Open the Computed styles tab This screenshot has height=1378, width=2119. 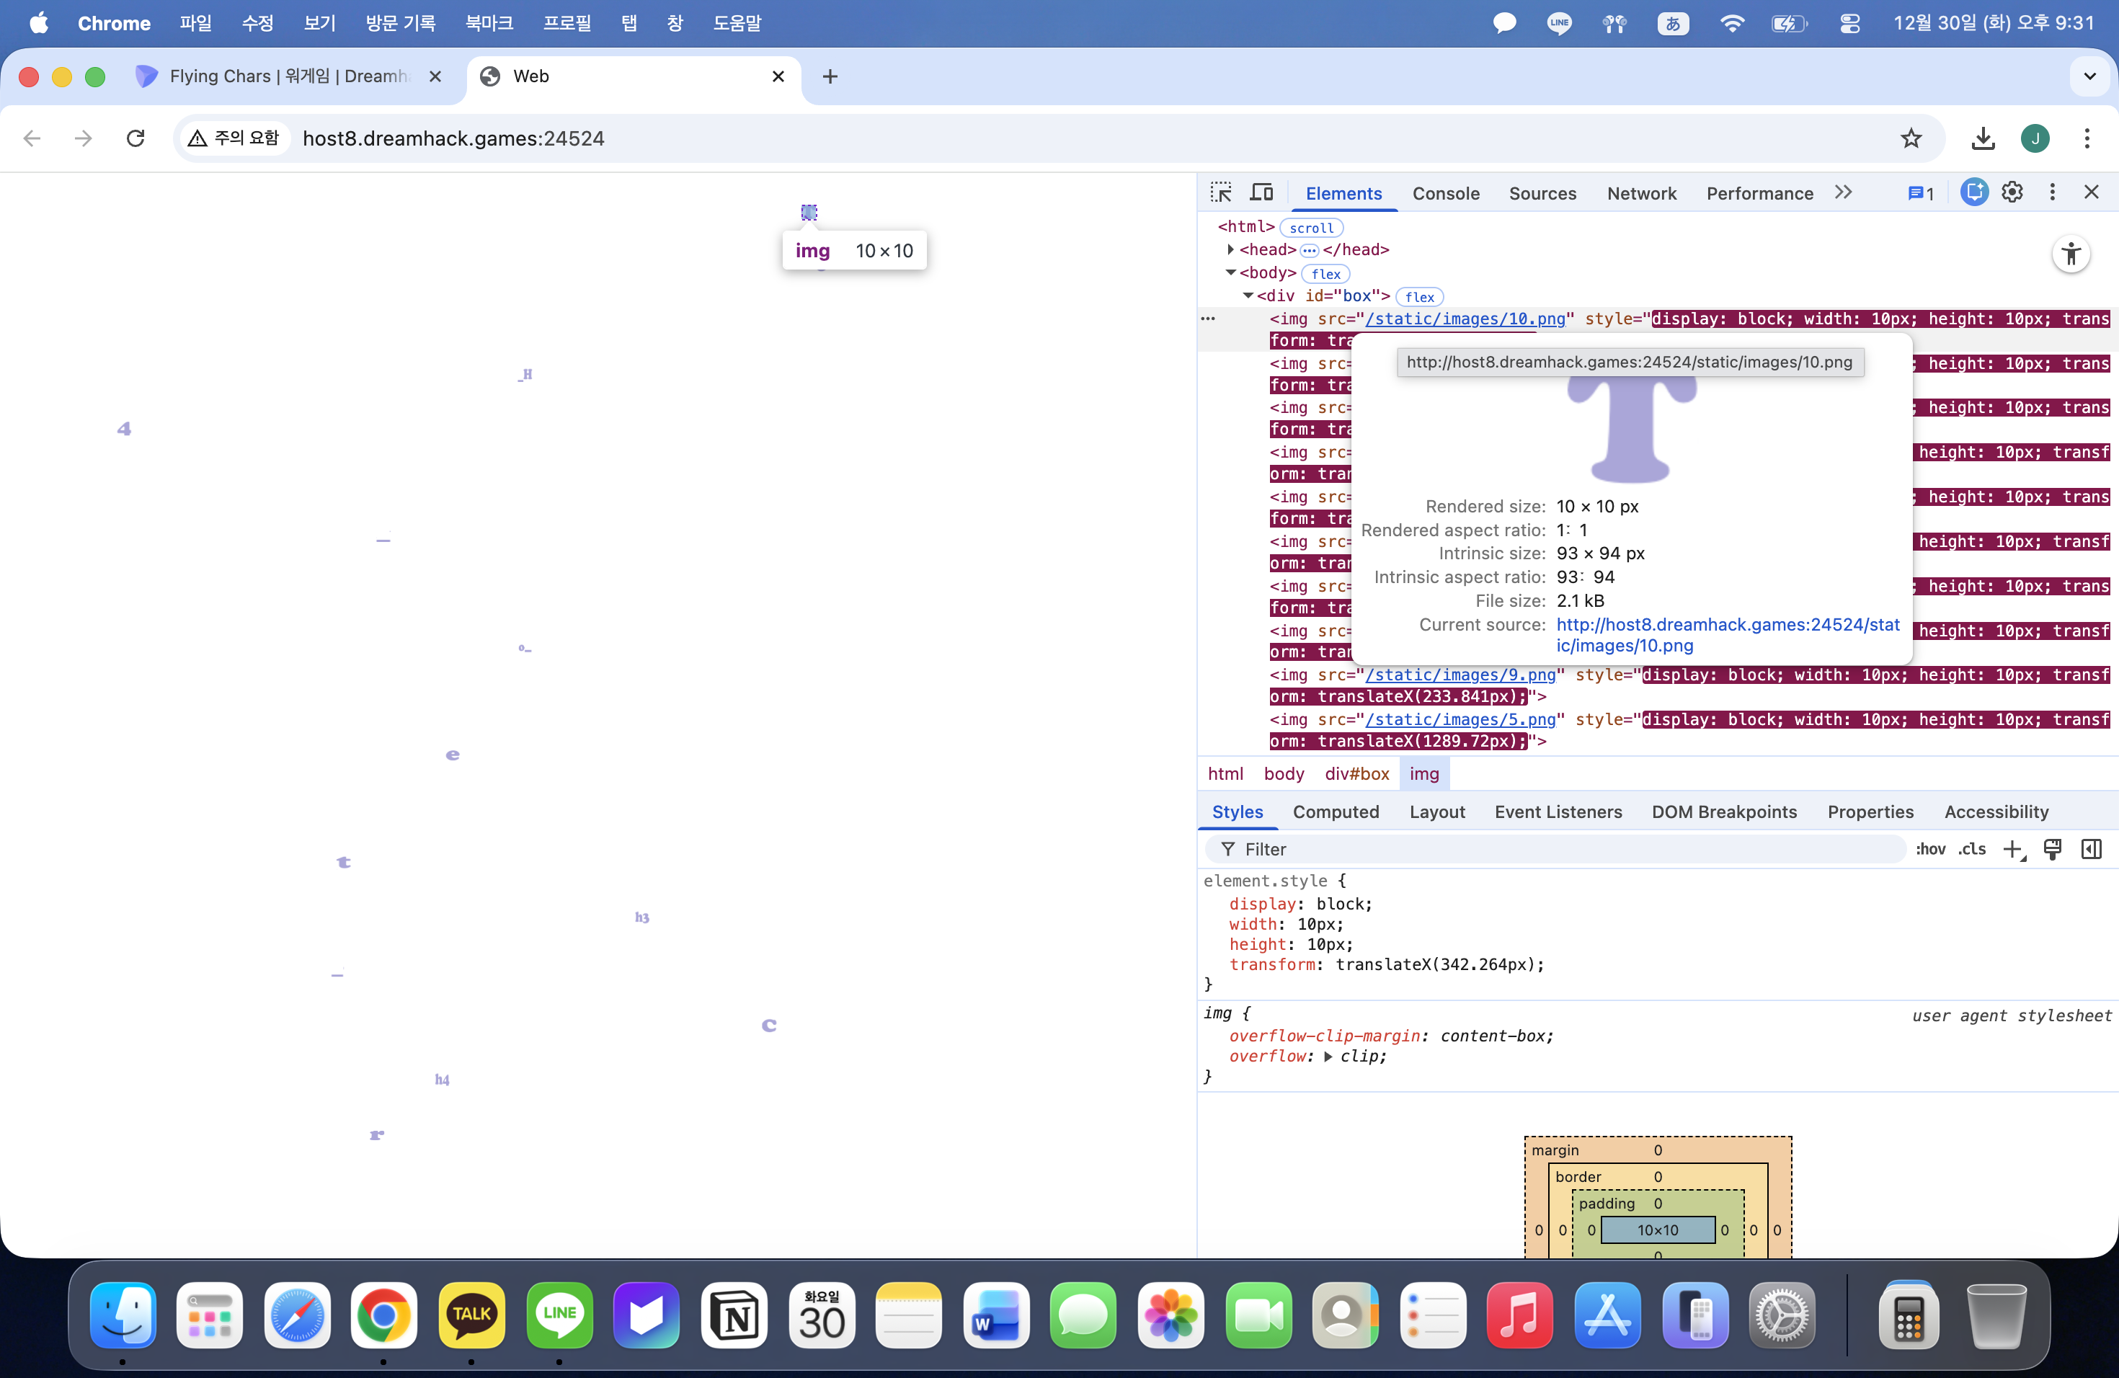coord(1336,812)
